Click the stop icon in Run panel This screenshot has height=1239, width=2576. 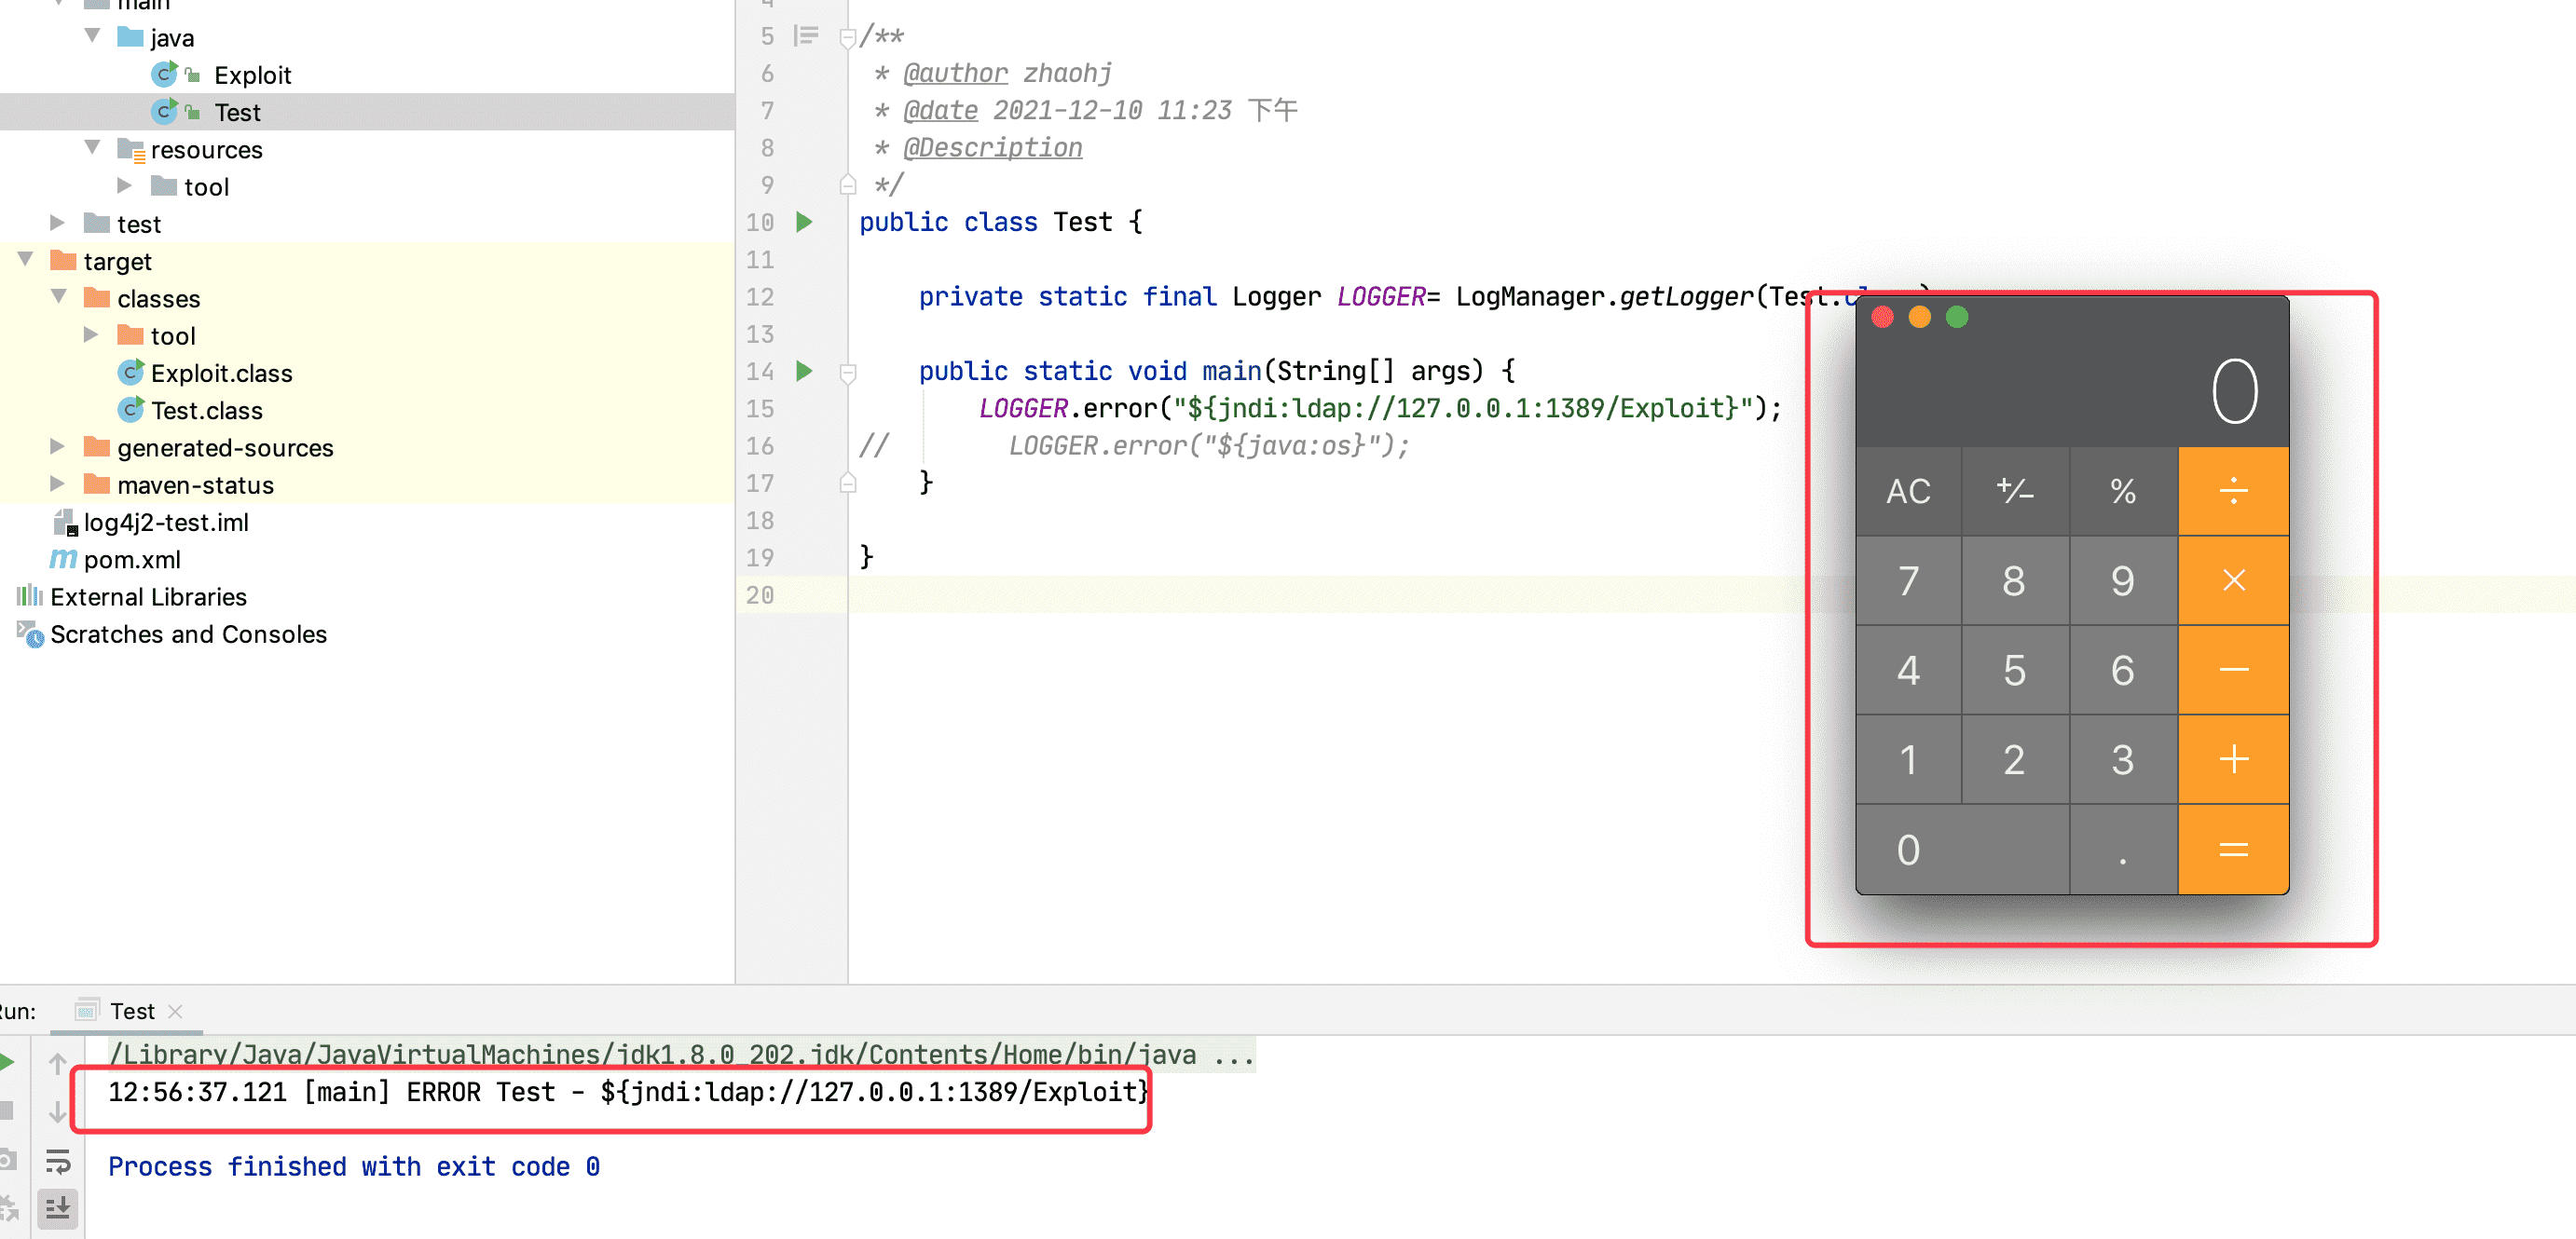(x=6, y=1111)
